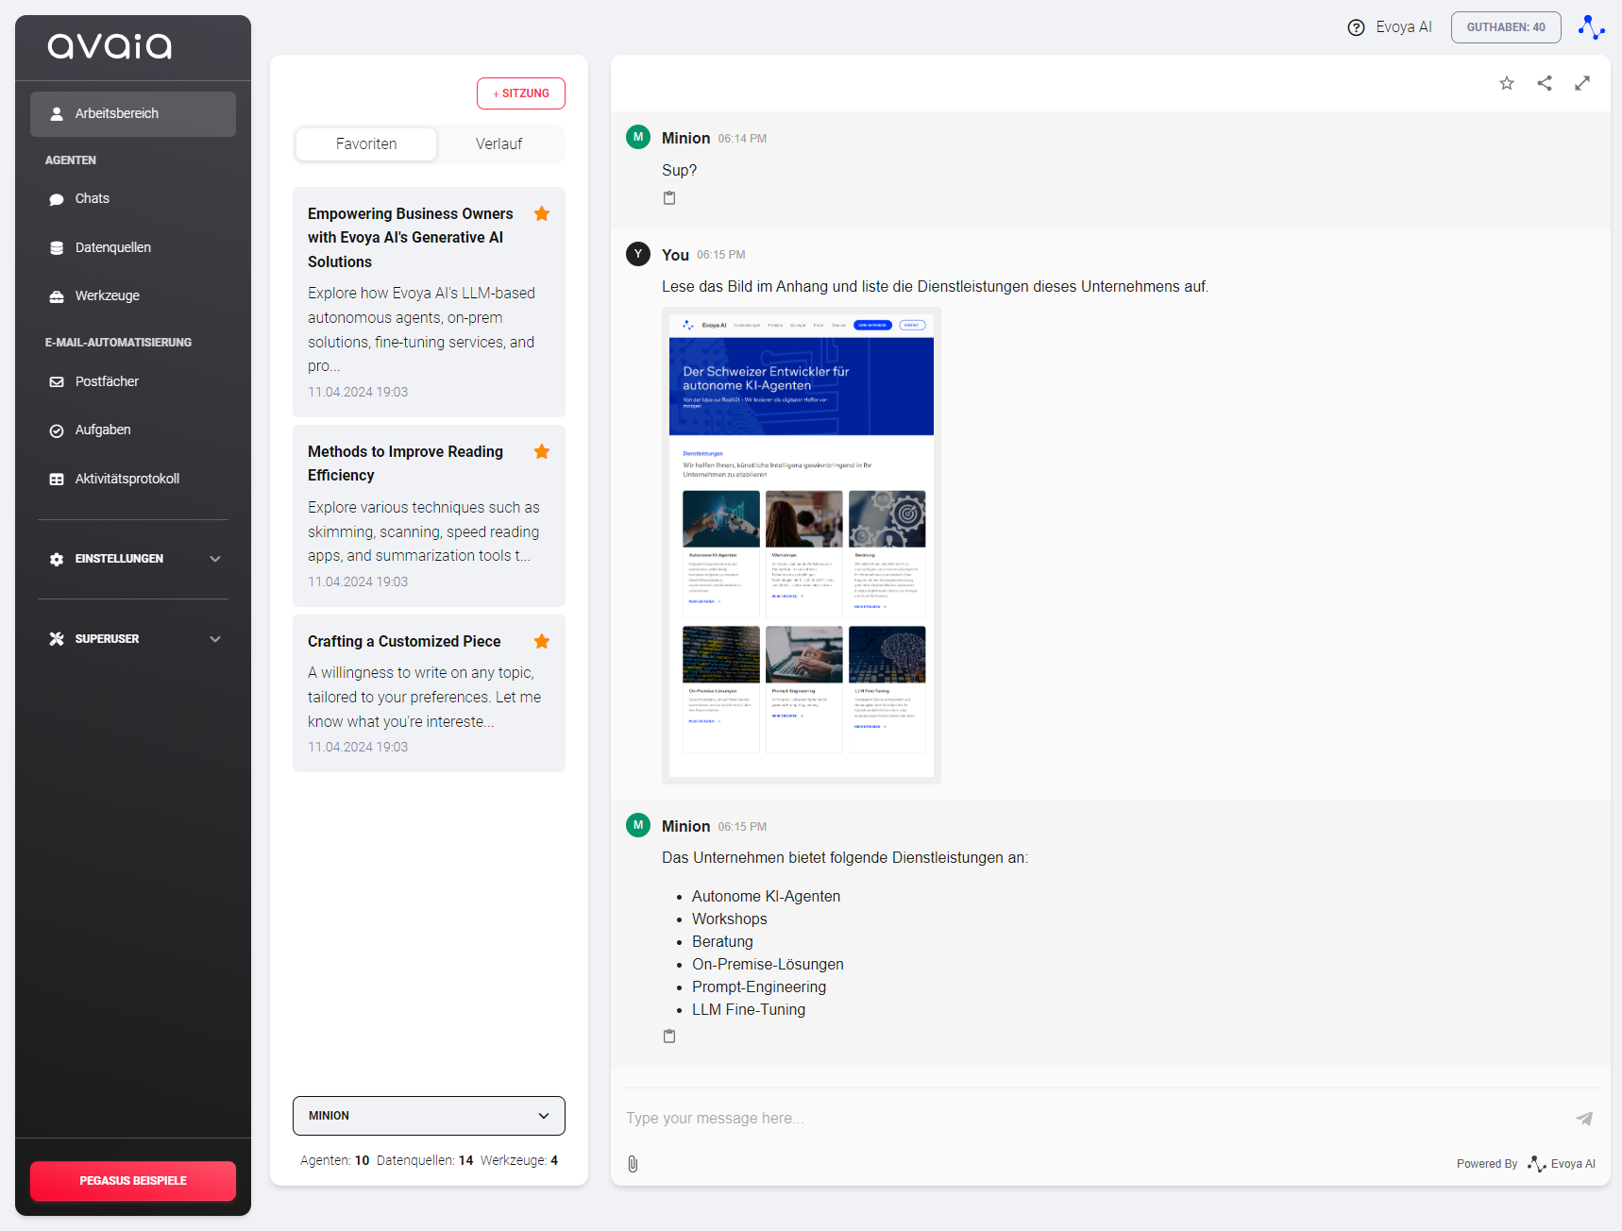Open Datenquellen in the sidebar
1622x1231 pixels.
click(113, 247)
